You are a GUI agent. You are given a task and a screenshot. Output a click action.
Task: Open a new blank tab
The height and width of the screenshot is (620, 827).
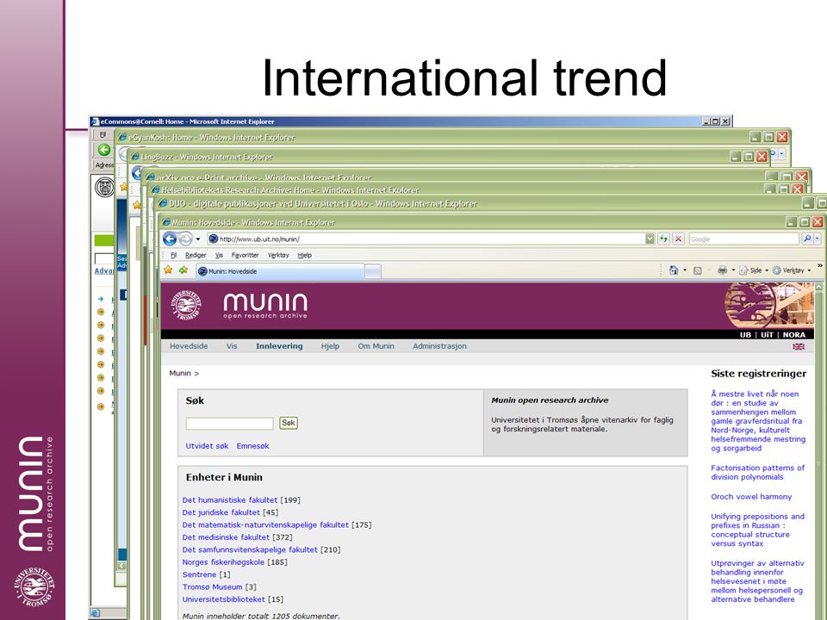373,271
